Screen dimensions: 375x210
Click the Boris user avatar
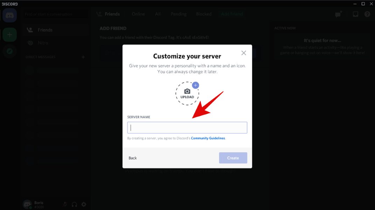point(27,204)
